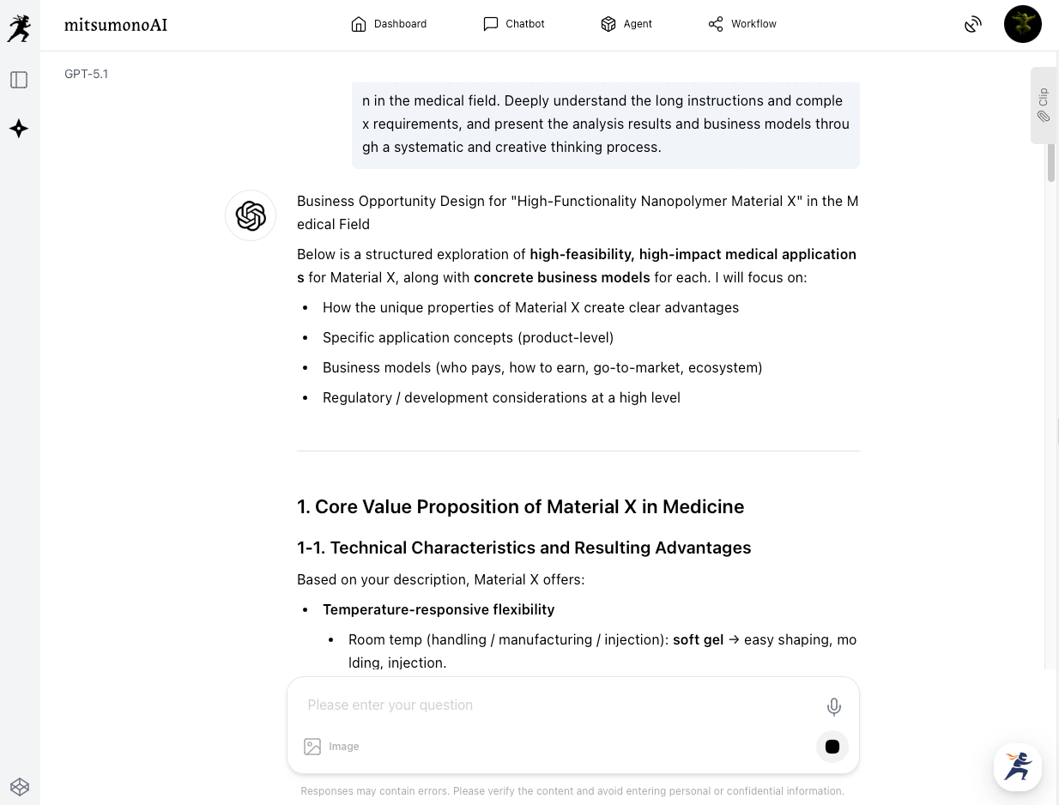Click the cube icon at sidebar bottom

click(19, 786)
